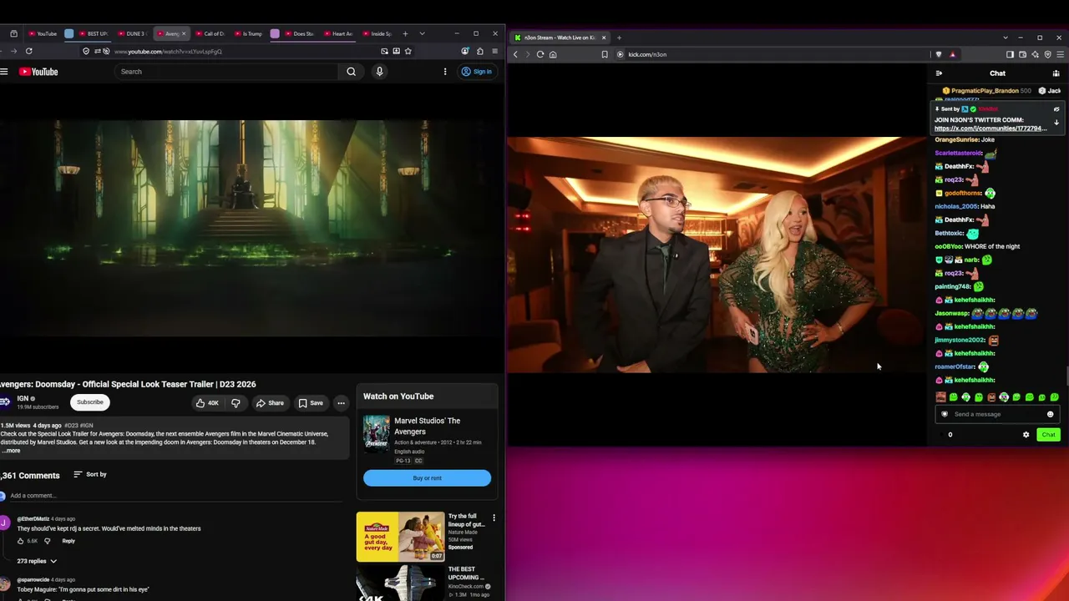Close the active Avengers tab
1069x601 pixels.
[x=184, y=33]
